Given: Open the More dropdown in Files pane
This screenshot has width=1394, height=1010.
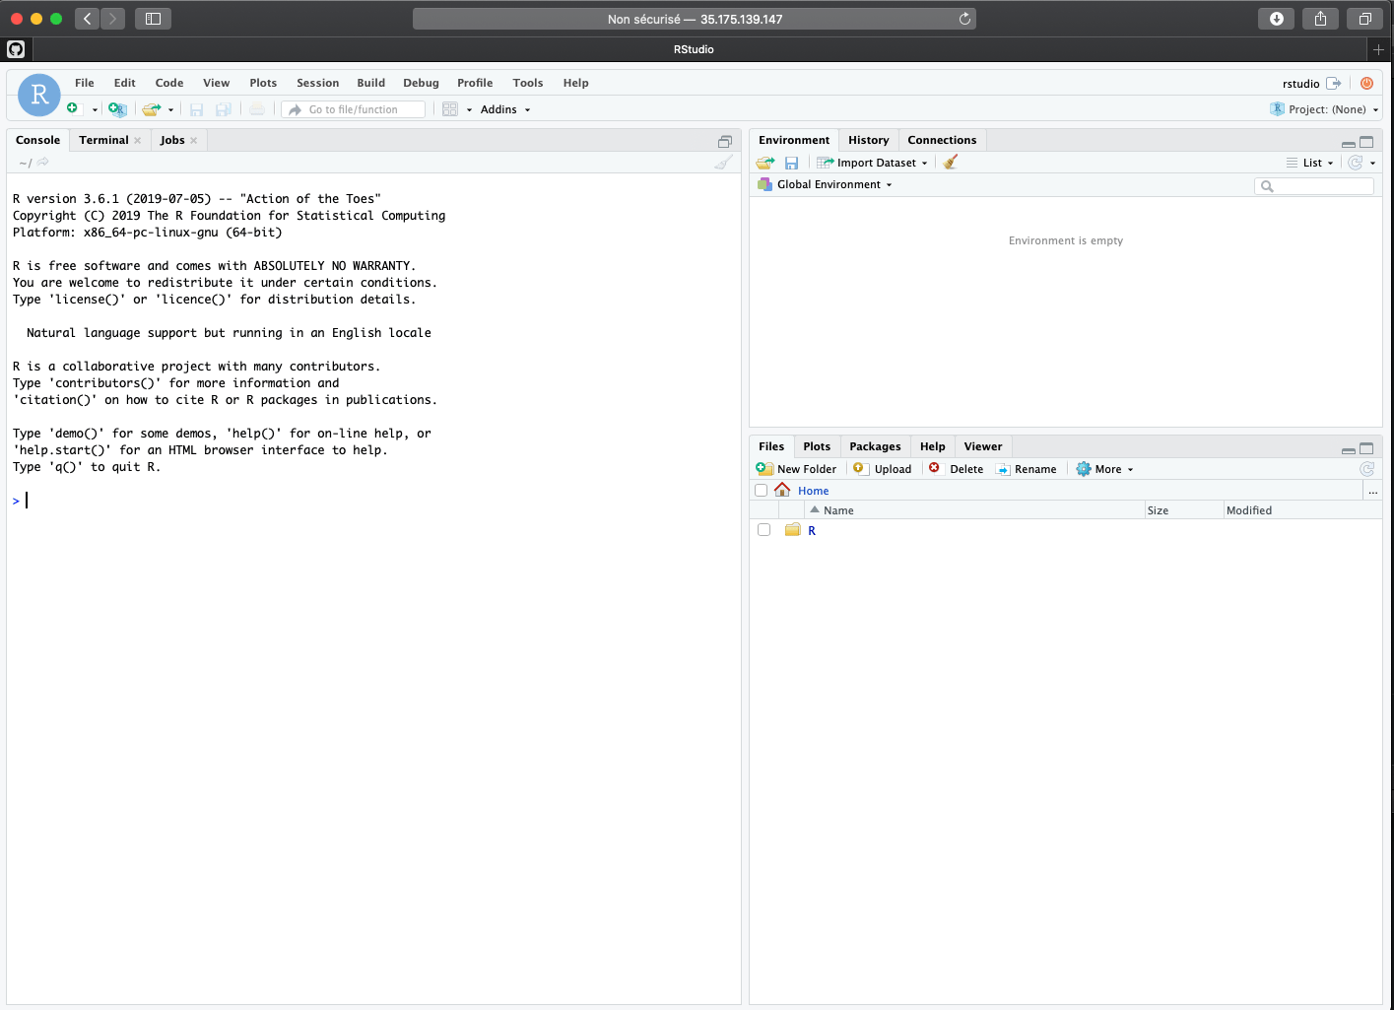Looking at the screenshot, I should tap(1104, 469).
